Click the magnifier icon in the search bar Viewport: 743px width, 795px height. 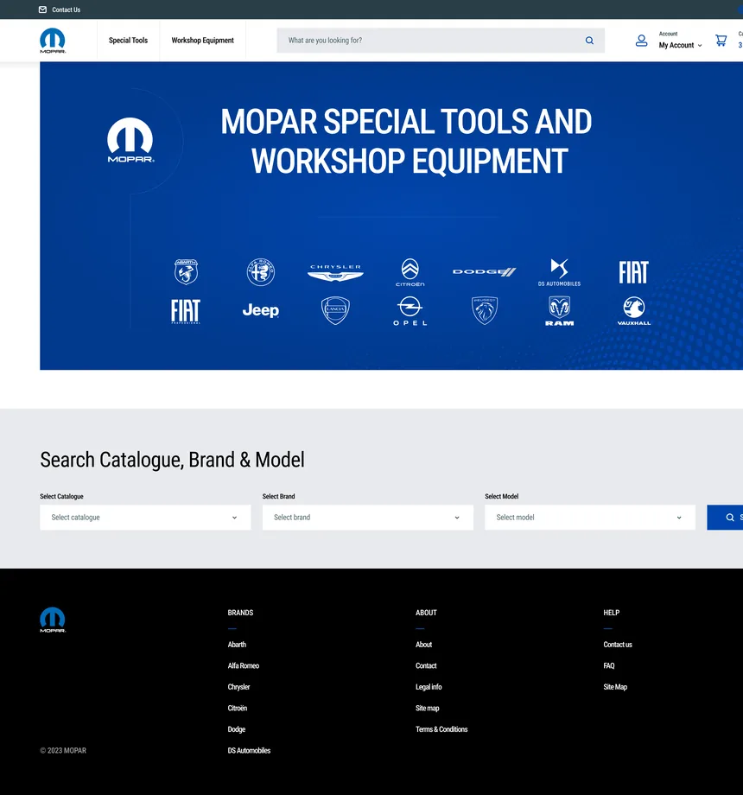[589, 41]
